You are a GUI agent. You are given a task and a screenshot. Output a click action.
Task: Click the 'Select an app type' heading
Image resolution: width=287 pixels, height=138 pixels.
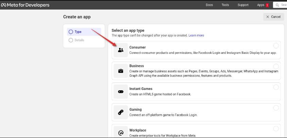128,30
